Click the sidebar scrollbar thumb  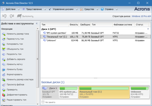point(38,59)
